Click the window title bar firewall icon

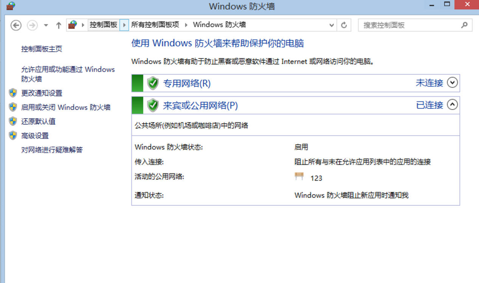click(11, 6)
